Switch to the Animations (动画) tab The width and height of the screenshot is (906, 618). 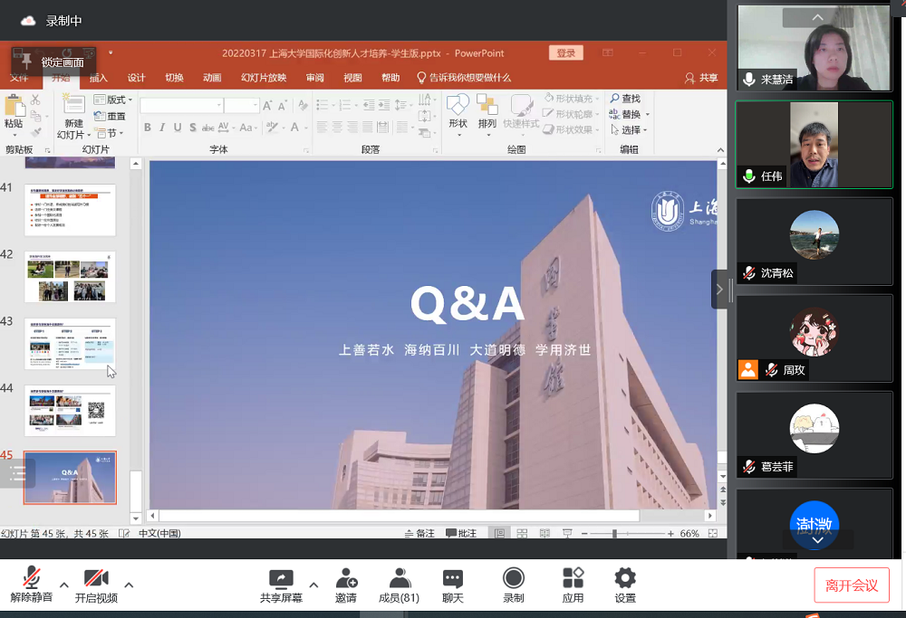tap(212, 78)
